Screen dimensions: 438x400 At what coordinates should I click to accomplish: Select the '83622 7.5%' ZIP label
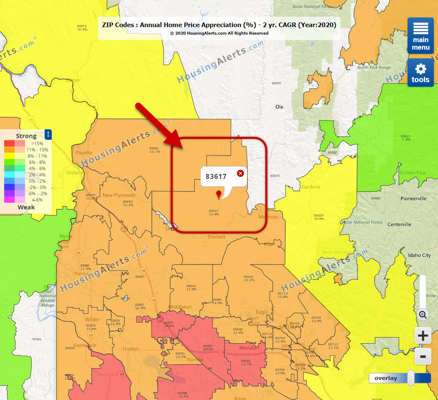(x=405, y=138)
